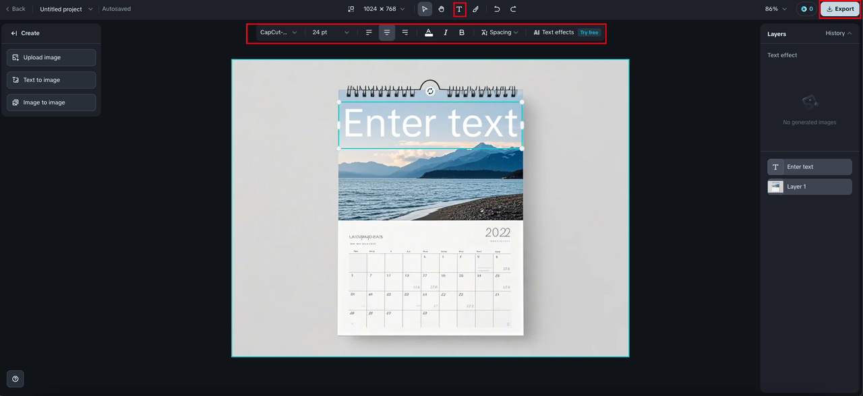
Task: Toggle bold formatting
Action: pos(462,32)
